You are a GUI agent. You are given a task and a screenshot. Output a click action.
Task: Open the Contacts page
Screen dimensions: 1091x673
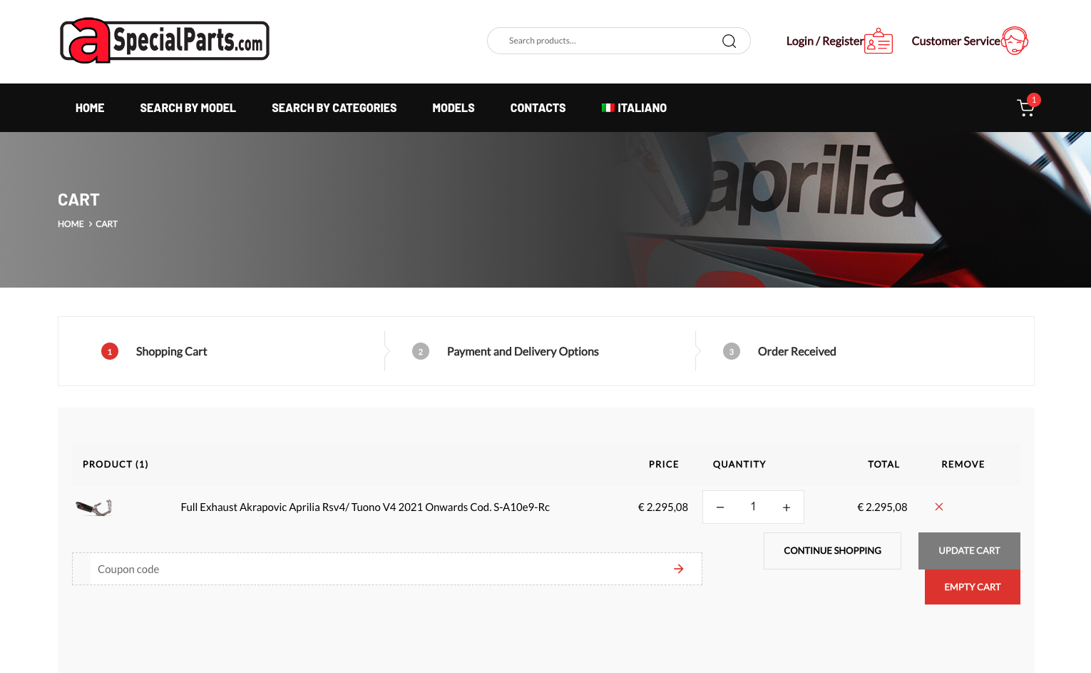tap(538, 108)
